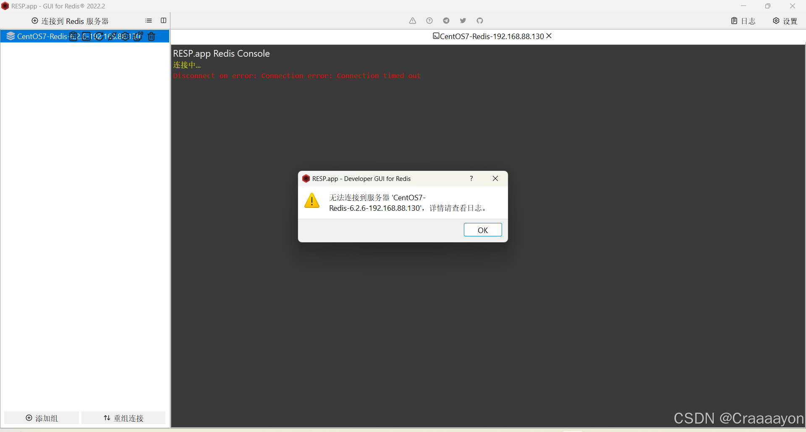The height and width of the screenshot is (432, 806).
Task: Disconnect the CentOS7-Redis connection
Action: [x=112, y=36]
